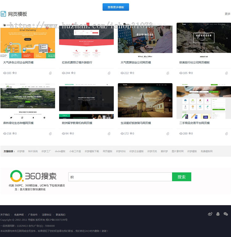
Task: Open the BUSINESS template thumbnail
Action: 145,40
